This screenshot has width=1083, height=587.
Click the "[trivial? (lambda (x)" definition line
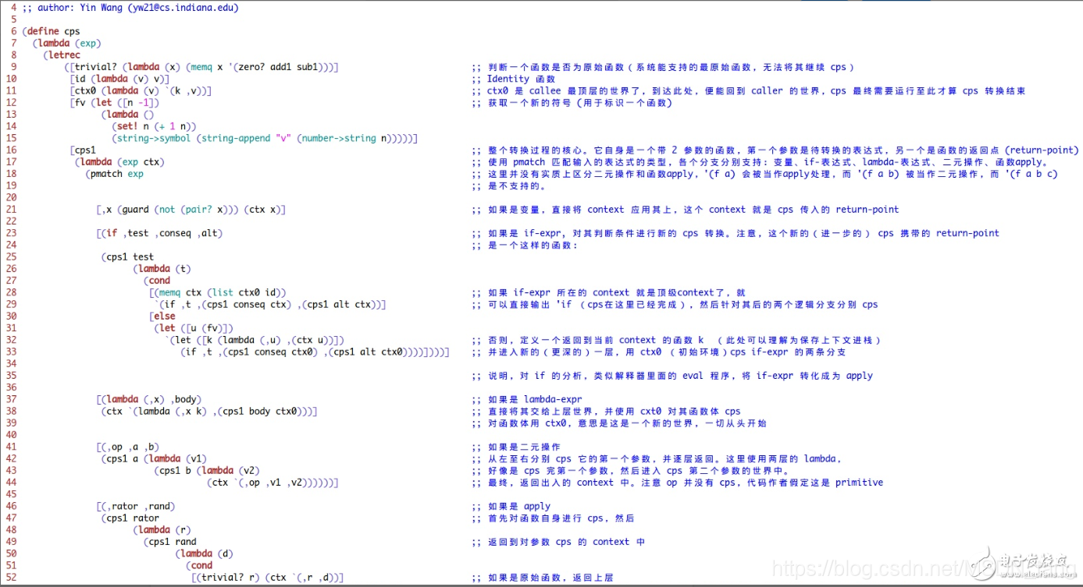coord(201,67)
